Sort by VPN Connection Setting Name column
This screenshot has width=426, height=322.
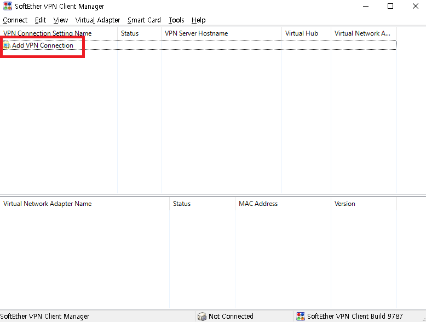59,33
